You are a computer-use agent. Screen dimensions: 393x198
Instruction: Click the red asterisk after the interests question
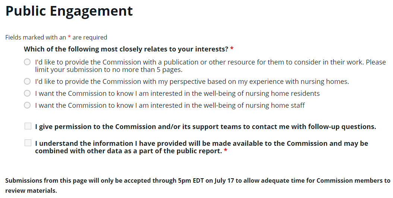coord(232,48)
